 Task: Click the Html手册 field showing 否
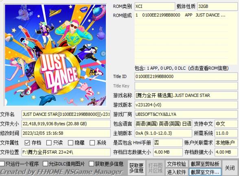[x=168, y=143]
